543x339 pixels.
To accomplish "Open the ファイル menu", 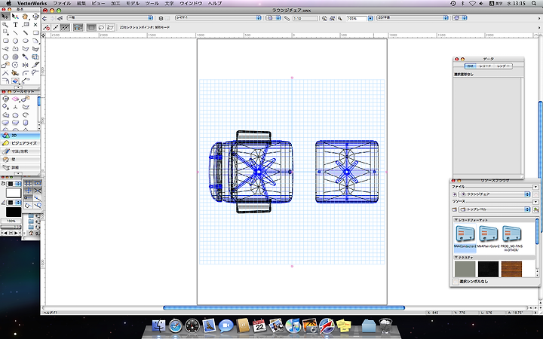I will (62, 3).
